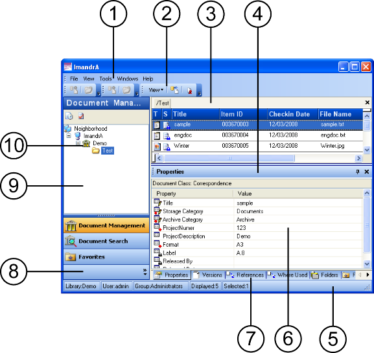Sort the list by Checkin Date column

point(292,114)
